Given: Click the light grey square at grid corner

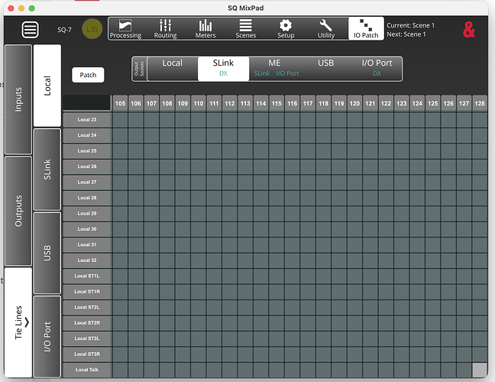Looking at the screenshot, I should point(480,370).
